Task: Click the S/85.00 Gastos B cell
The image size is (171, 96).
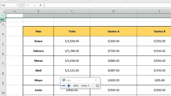Action: click(x=154, y=80)
